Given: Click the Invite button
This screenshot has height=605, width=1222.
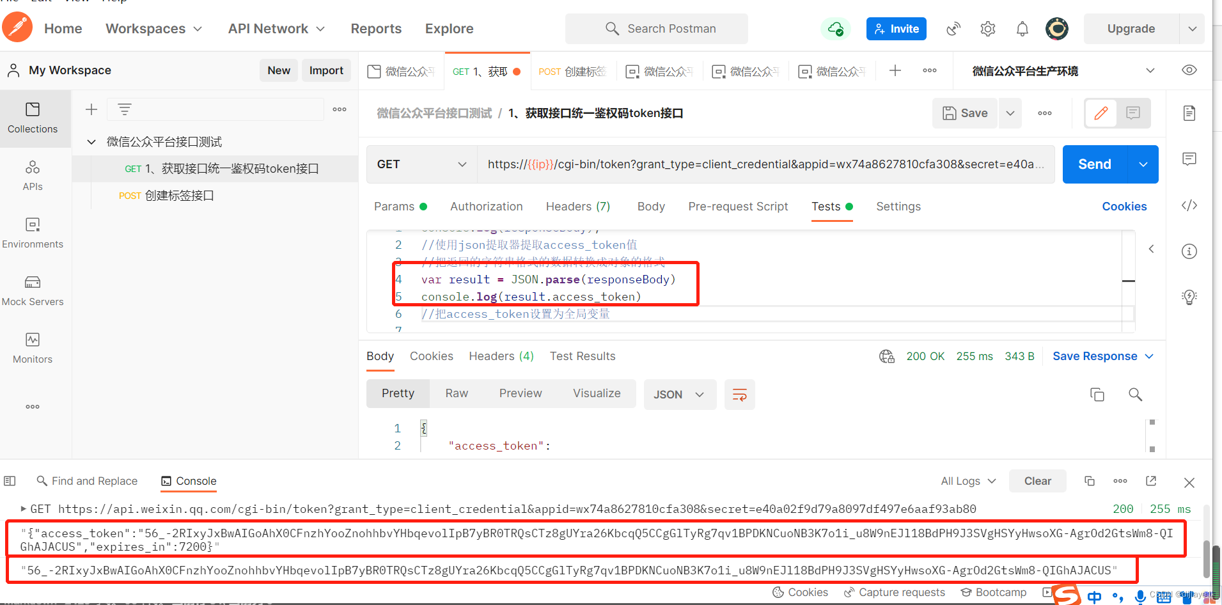Looking at the screenshot, I should (x=897, y=29).
